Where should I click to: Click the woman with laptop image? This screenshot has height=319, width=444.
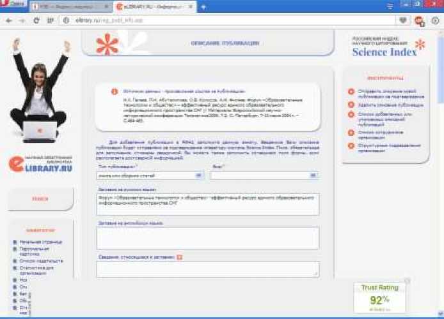(x=40, y=91)
